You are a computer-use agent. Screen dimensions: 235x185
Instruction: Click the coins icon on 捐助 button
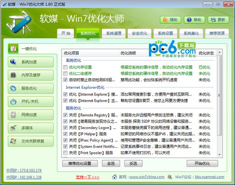(165, 20)
